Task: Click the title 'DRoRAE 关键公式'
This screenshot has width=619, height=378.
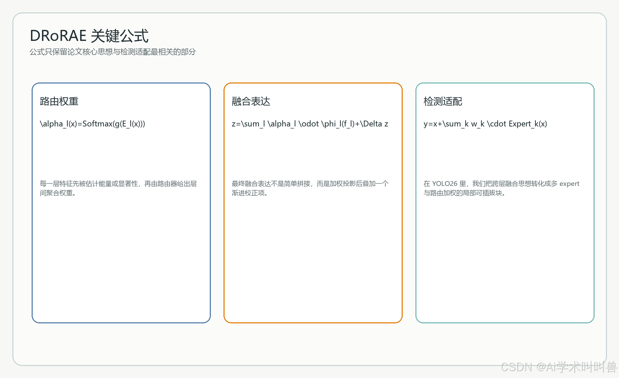Action: pyautogui.click(x=89, y=36)
